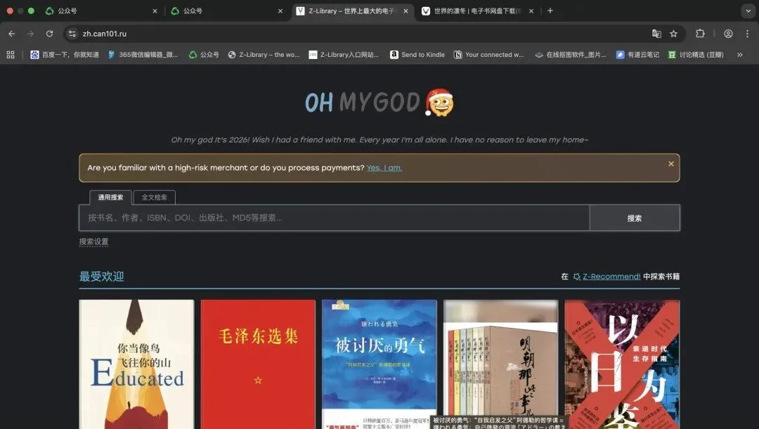Bookmark this page with the star icon

(673, 34)
